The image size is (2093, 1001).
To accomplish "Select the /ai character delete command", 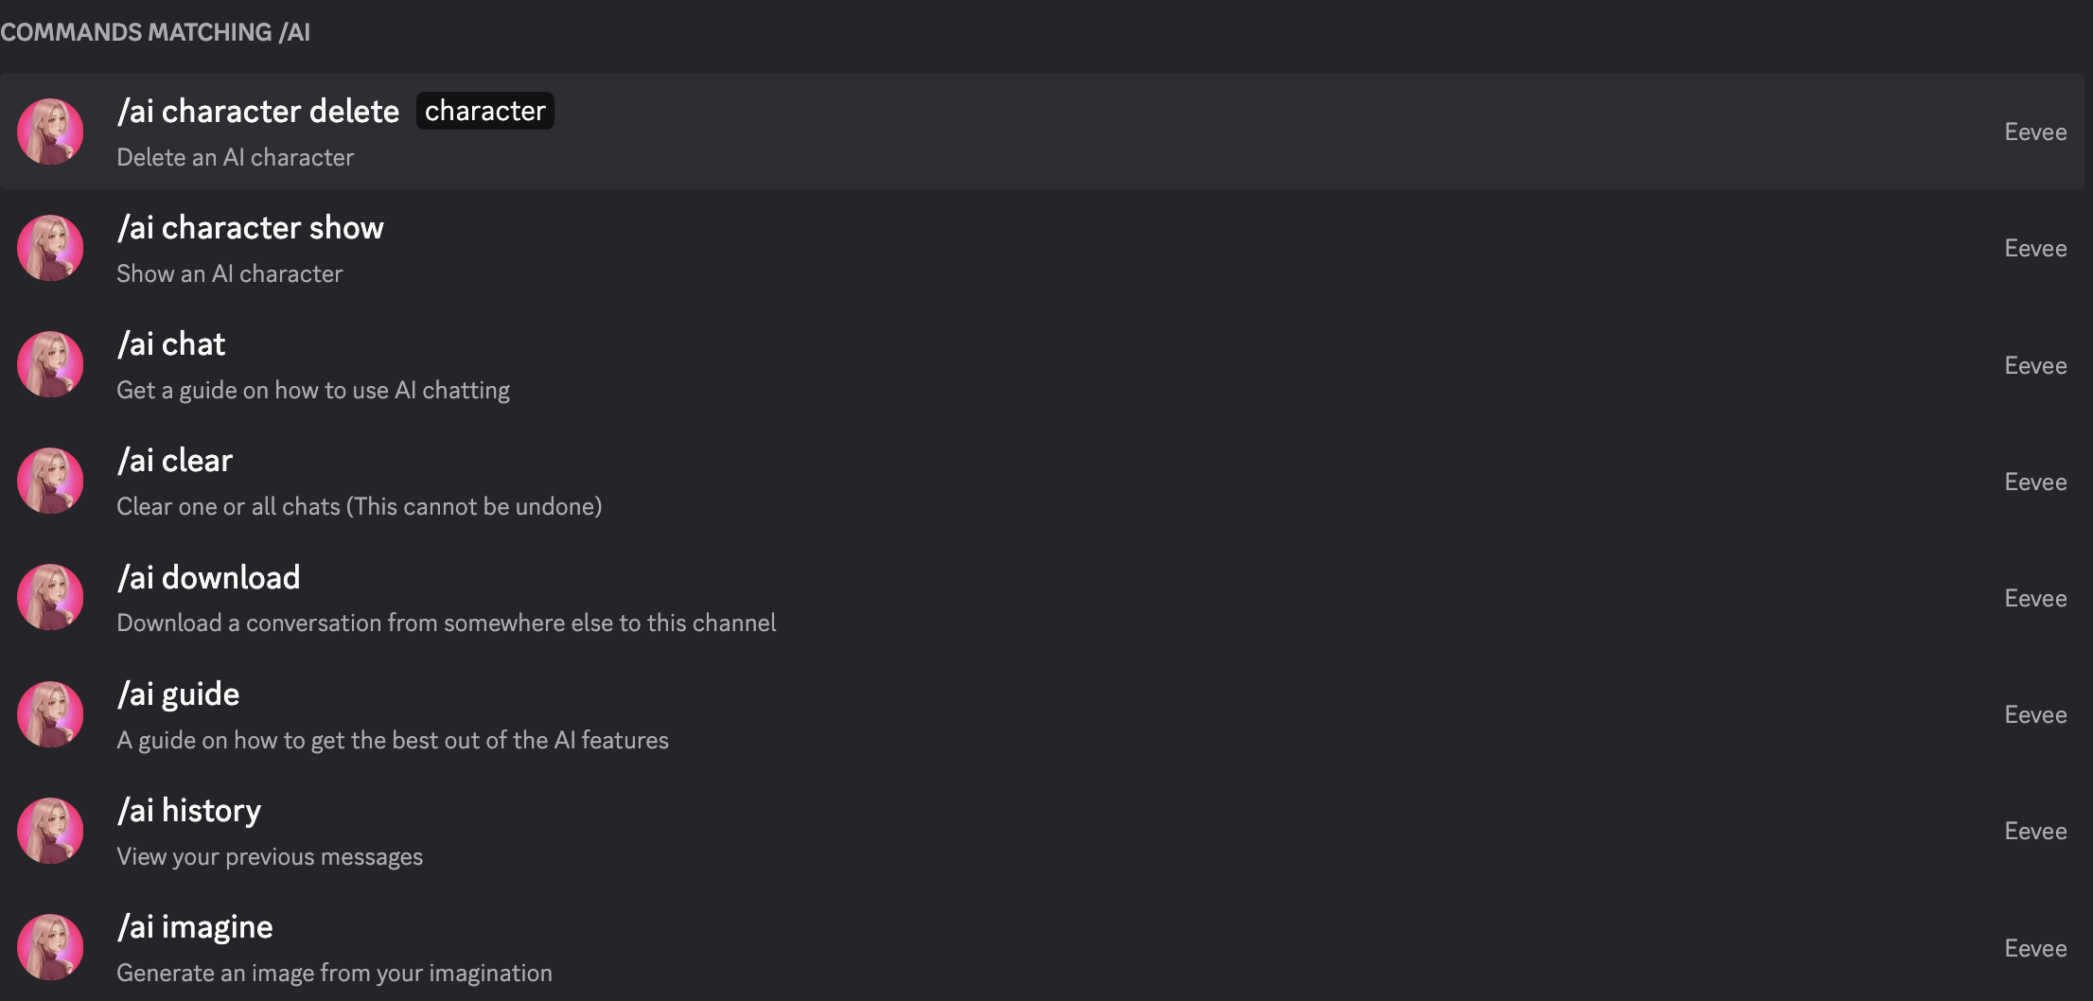I will click(1042, 132).
